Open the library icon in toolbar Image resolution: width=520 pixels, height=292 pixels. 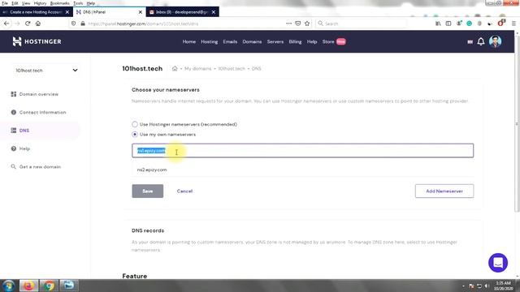[438, 24]
